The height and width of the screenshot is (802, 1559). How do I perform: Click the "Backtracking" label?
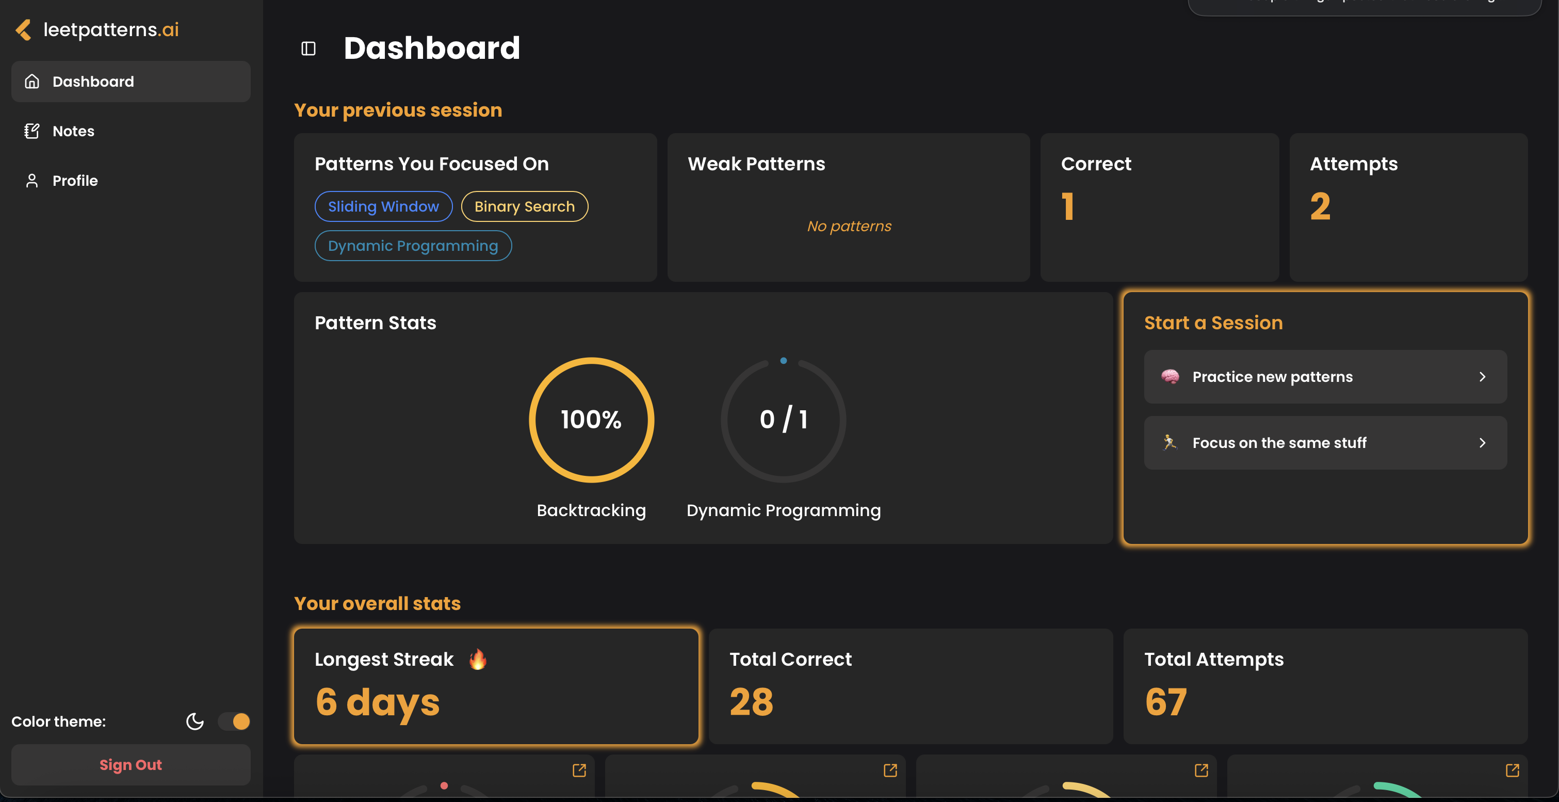click(x=591, y=510)
